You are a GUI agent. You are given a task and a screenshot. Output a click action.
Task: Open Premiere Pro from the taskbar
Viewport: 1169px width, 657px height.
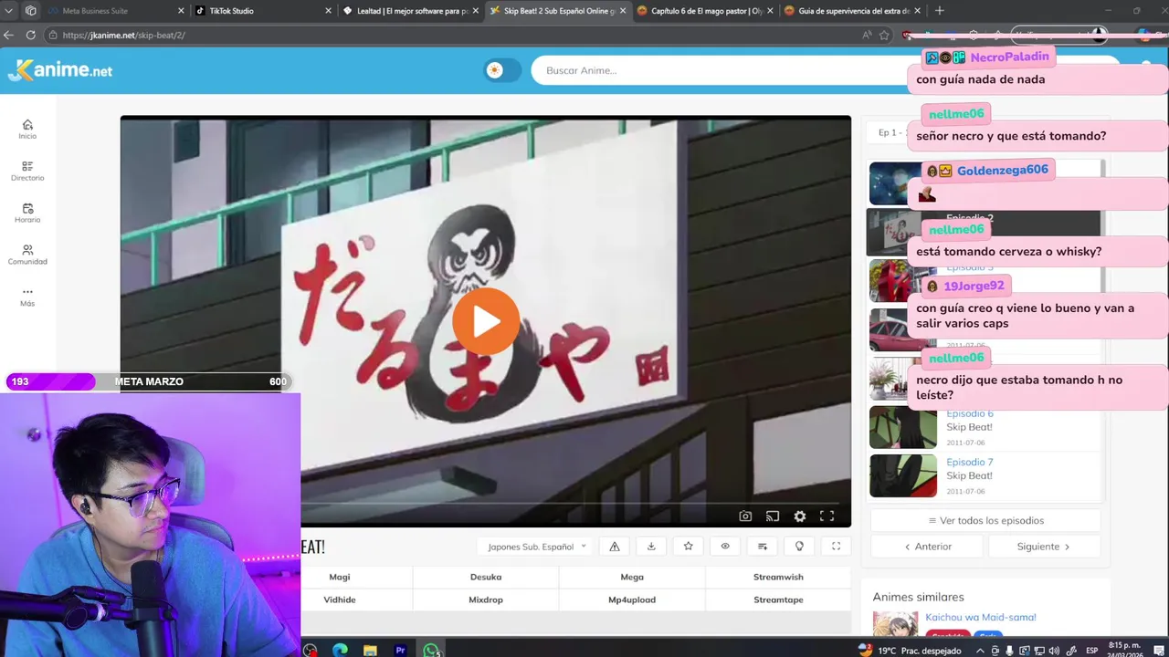pos(400,650)
